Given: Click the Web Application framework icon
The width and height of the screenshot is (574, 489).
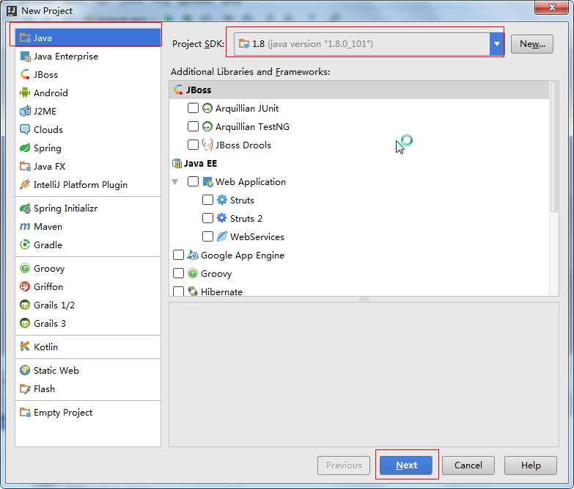Looking at the screenshot, I should (208, 181).
